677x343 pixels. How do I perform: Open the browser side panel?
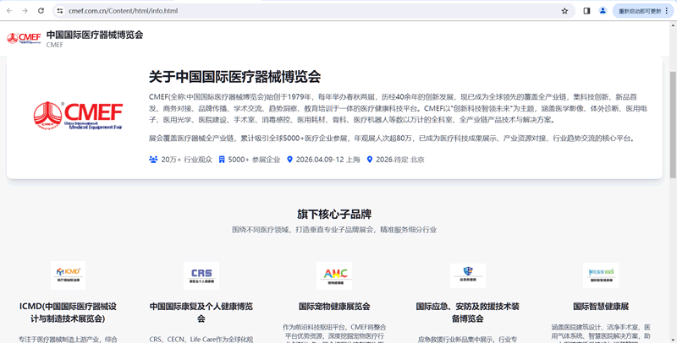tap(586, 11)
